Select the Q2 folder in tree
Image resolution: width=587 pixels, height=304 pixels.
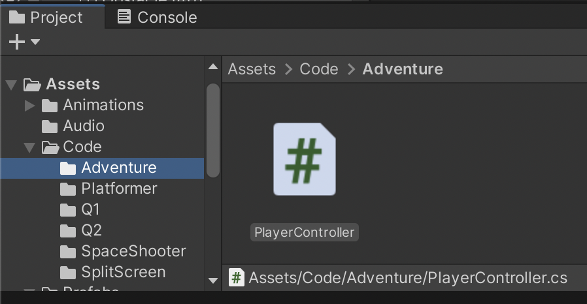(x=91, y=230)
